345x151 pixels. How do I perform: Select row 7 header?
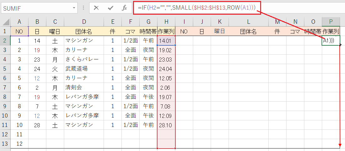[5, 88]
